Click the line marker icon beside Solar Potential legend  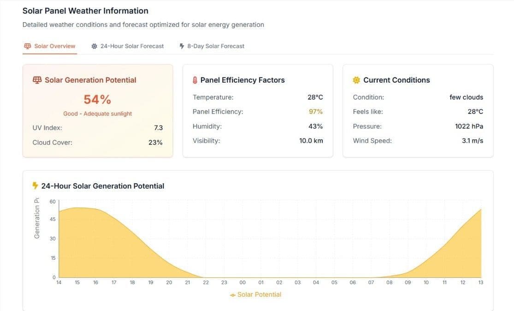232,294
